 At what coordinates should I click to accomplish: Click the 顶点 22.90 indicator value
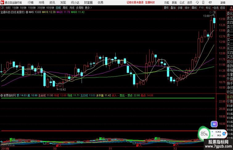point(133,95)
